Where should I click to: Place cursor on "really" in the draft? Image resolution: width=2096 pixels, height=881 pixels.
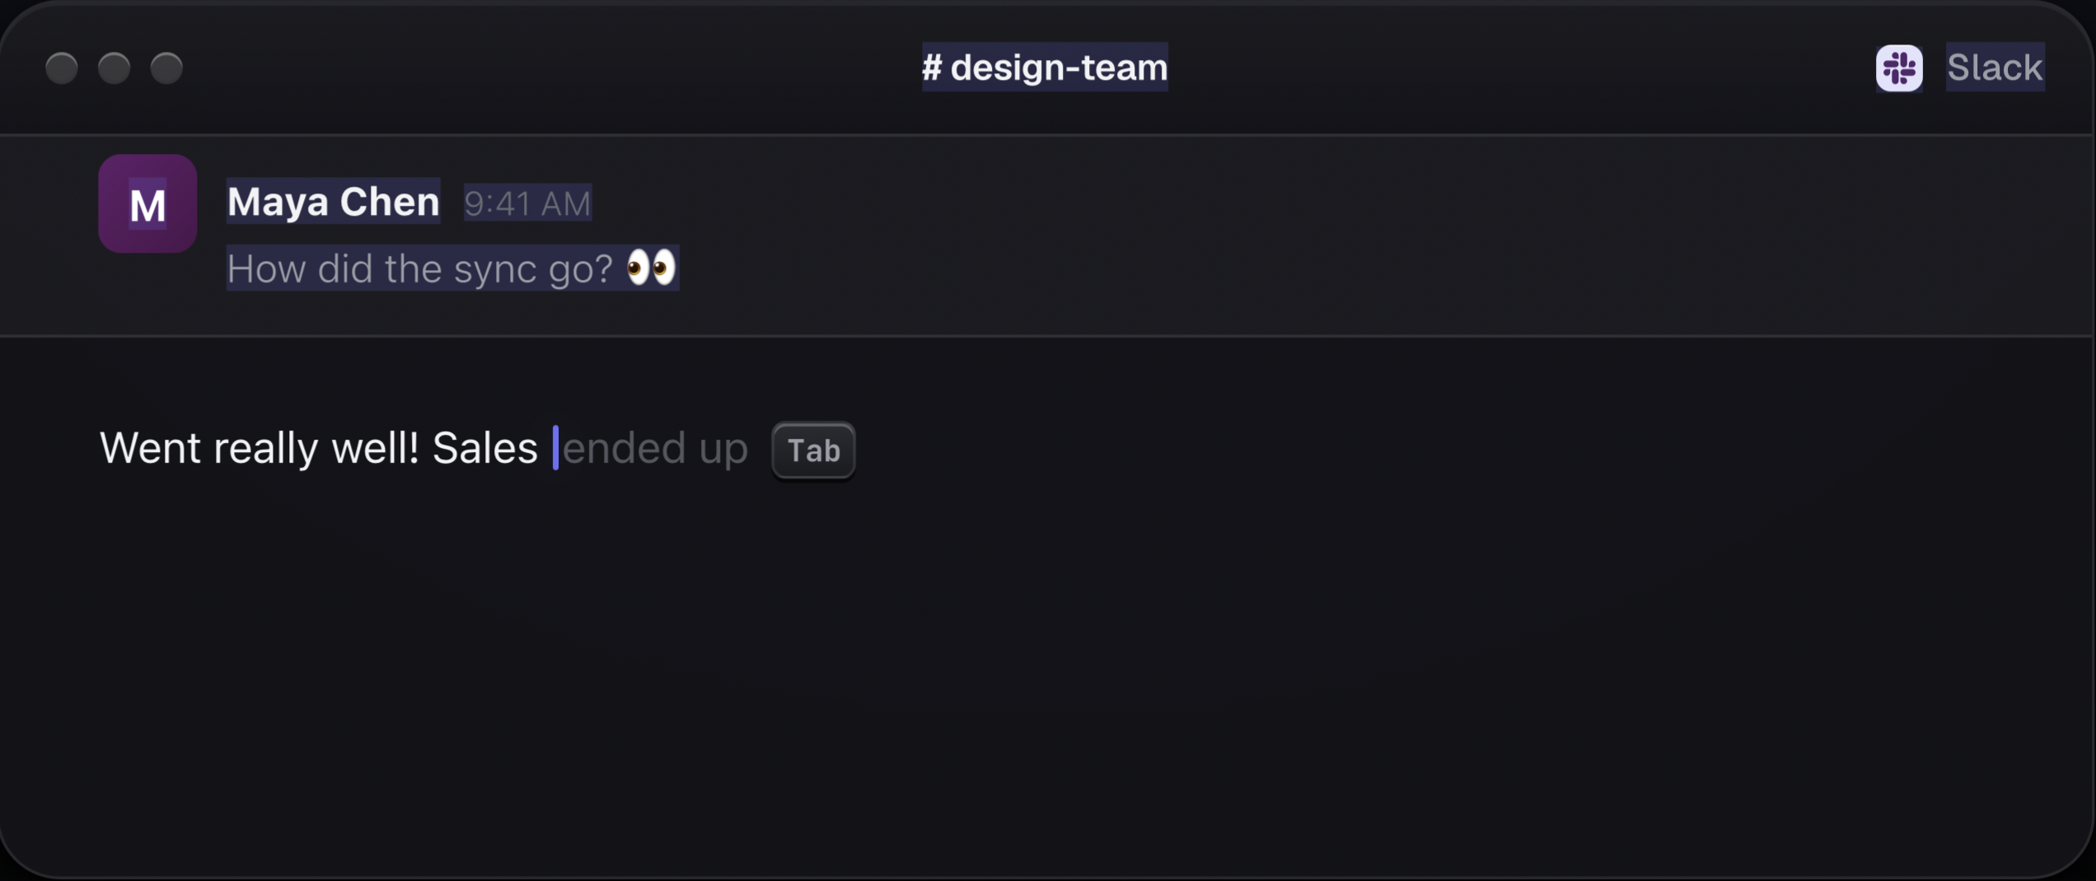pyautogui.click(x=265, y=450)
